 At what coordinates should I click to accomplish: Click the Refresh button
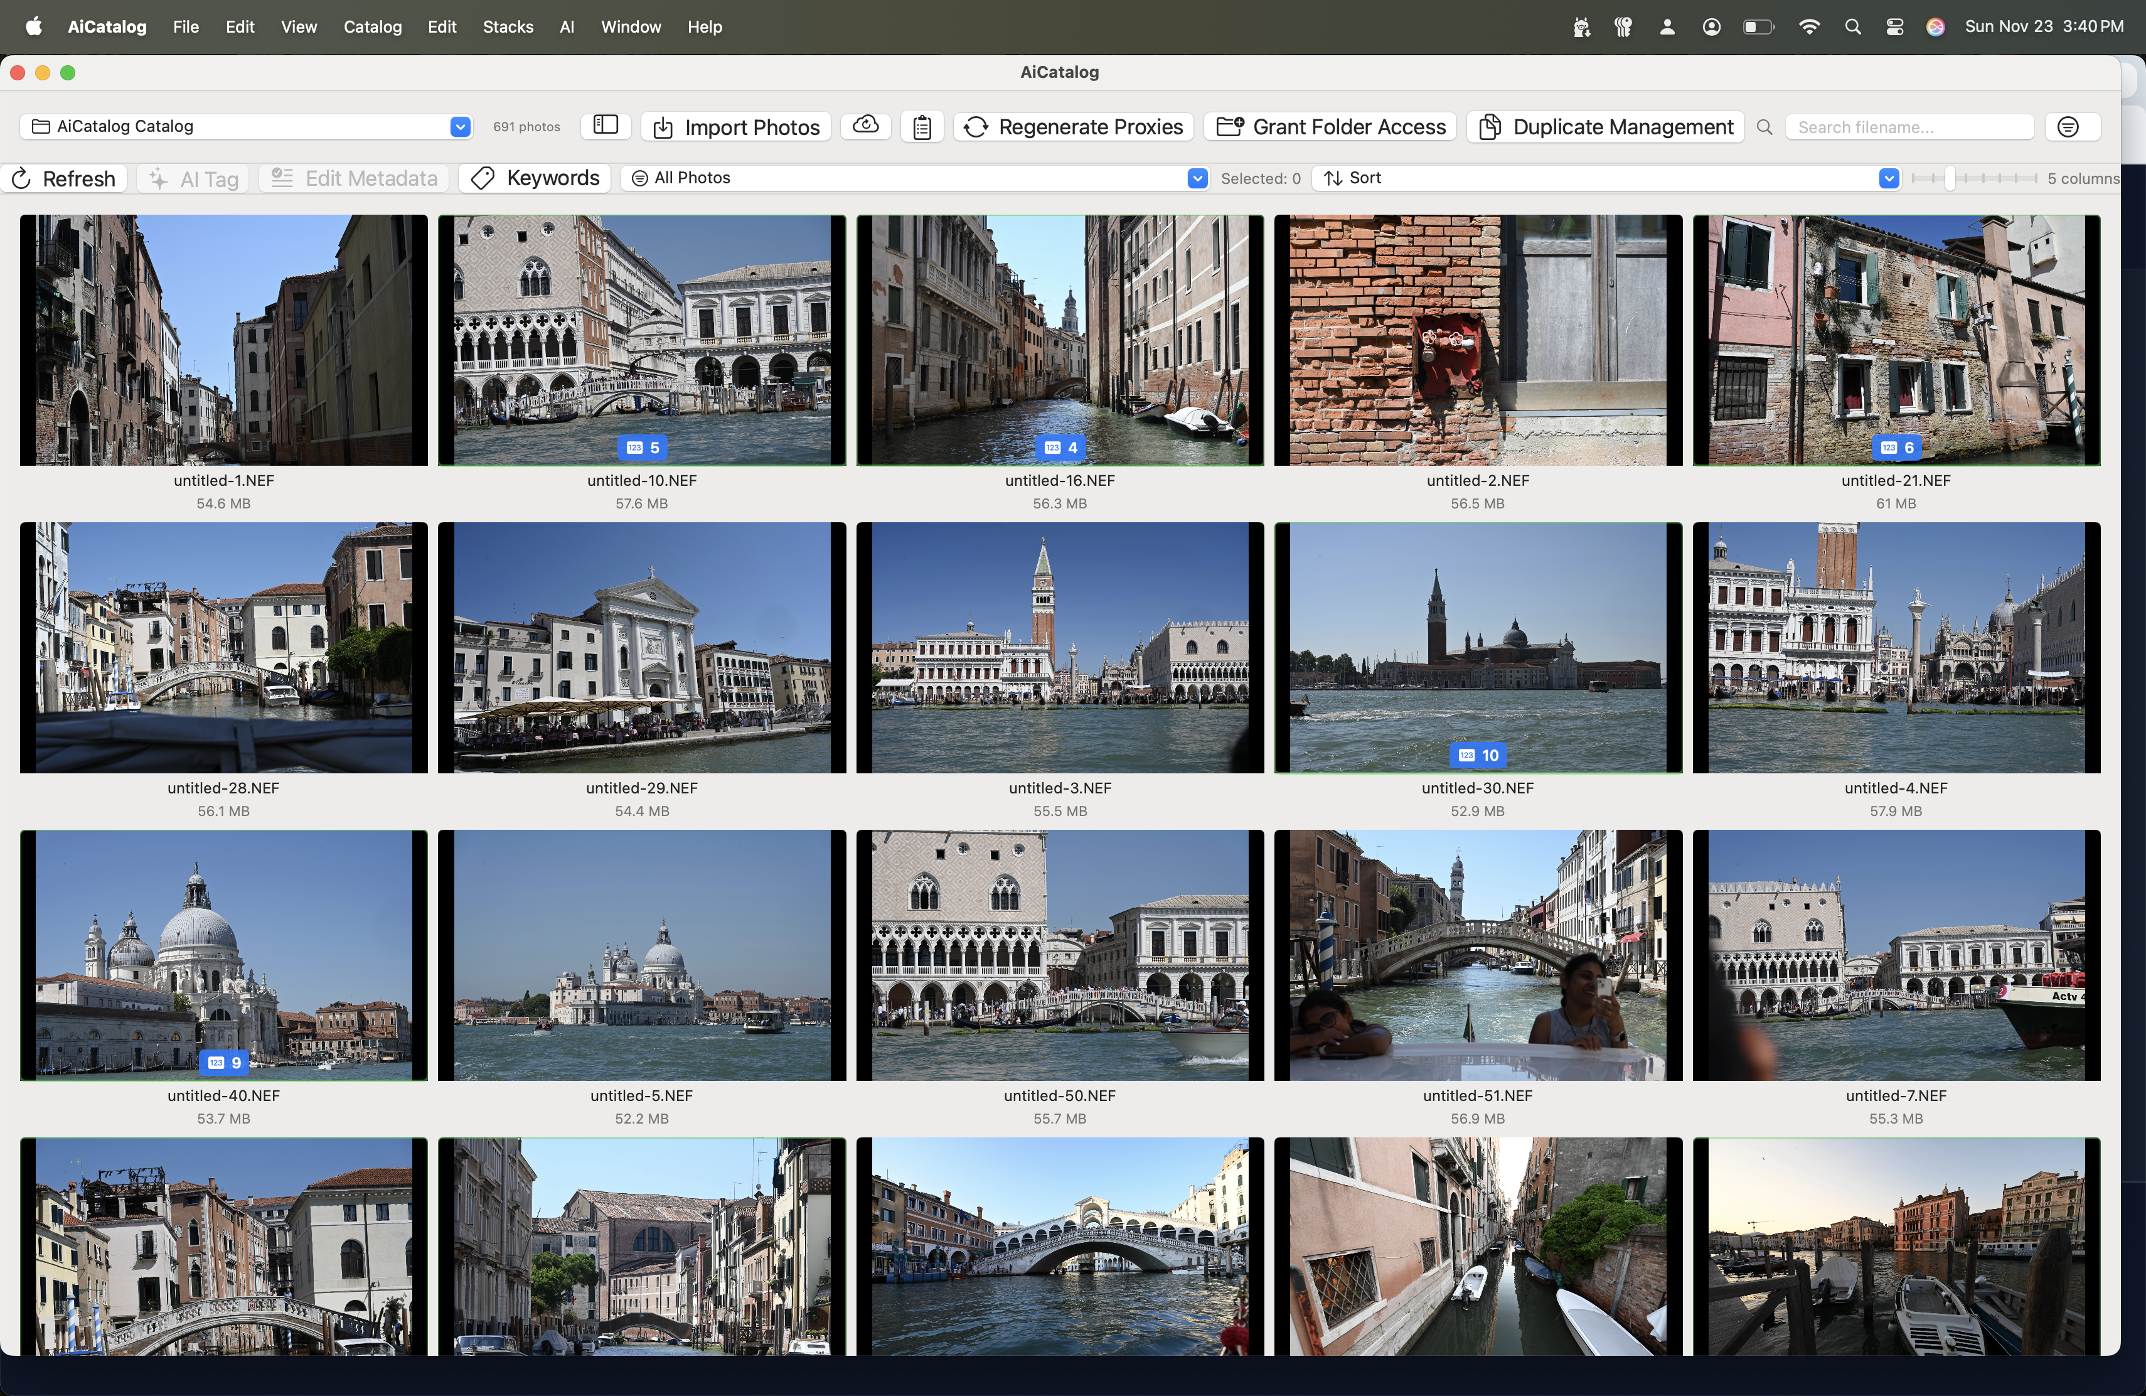[63, 178]
